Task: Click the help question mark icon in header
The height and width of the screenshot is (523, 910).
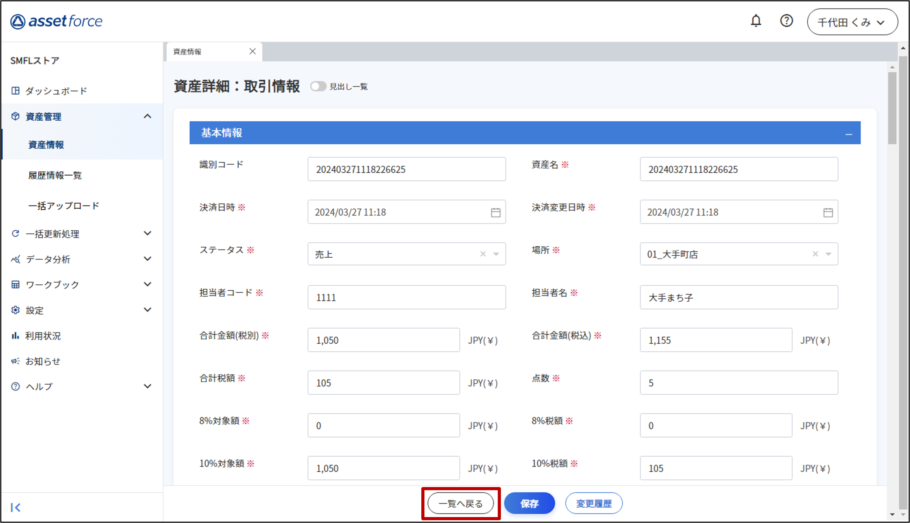Action: click(786, 21)
